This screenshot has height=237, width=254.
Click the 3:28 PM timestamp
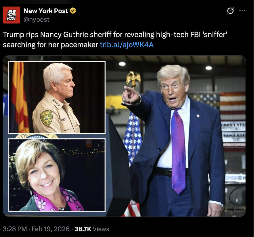(15, 229)
